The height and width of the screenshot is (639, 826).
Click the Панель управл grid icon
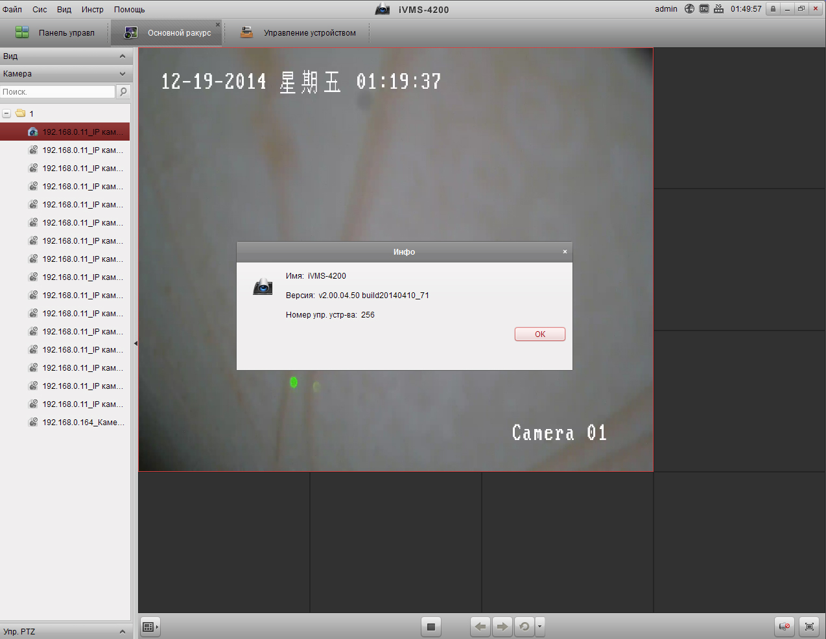[22, 32]
